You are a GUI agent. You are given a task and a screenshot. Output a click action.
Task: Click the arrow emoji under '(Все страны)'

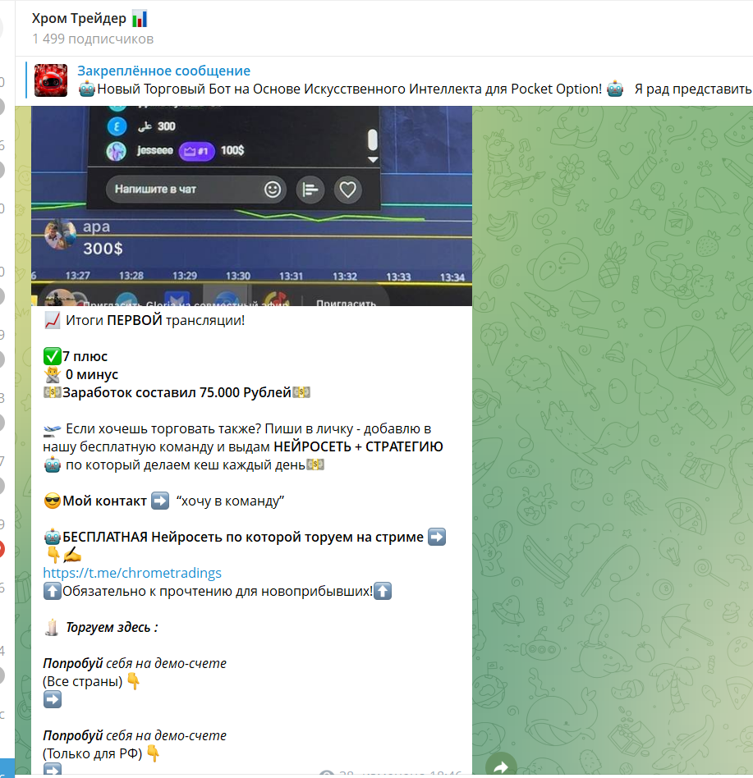[53, 699]
